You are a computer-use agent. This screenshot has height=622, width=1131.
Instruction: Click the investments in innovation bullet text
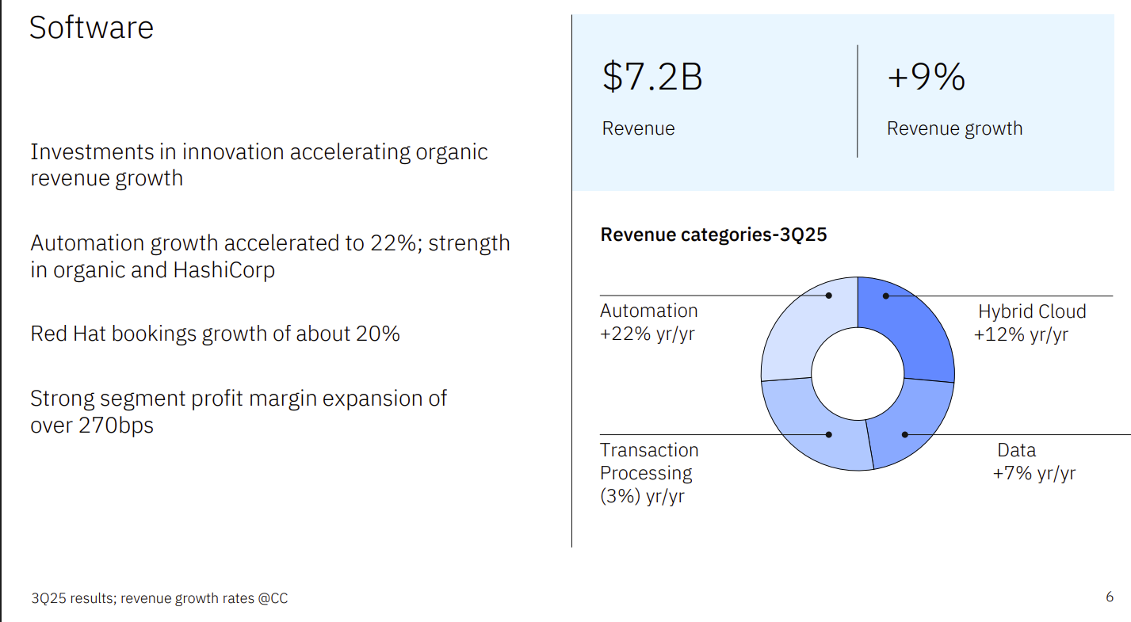[258, 164]
